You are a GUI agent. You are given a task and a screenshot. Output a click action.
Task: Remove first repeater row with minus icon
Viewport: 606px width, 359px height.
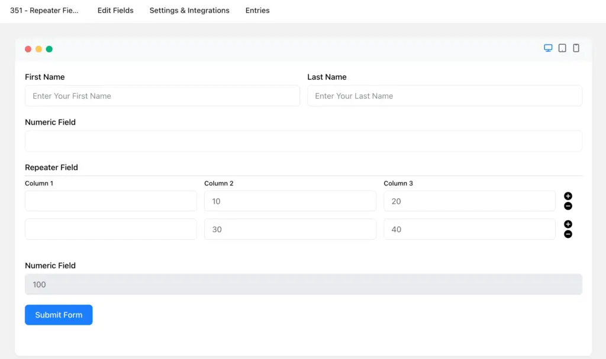point(568,206)
